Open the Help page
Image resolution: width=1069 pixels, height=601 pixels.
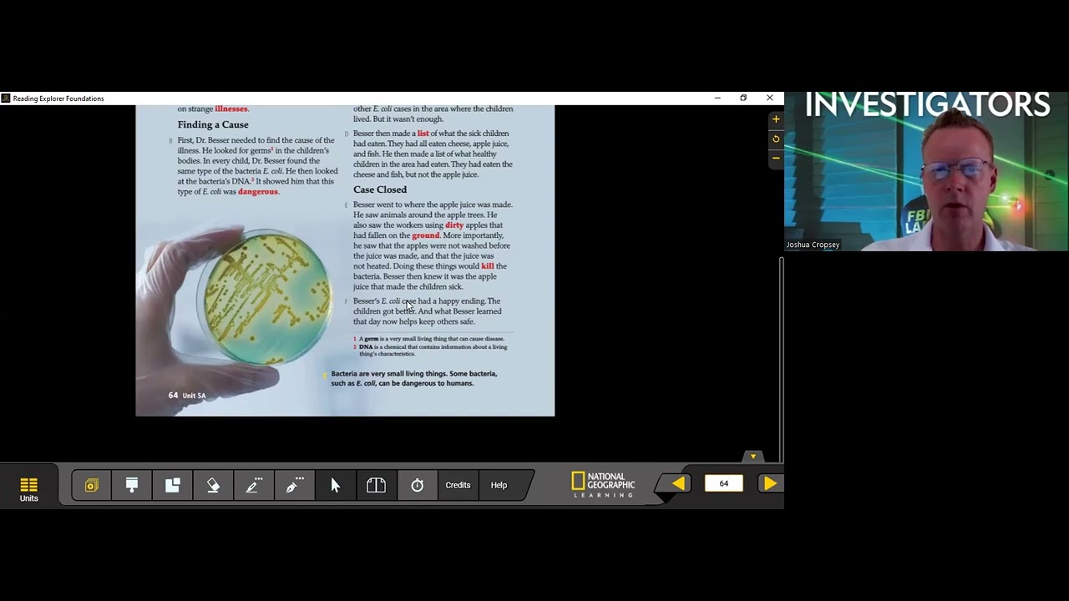[x=499, y=485]
